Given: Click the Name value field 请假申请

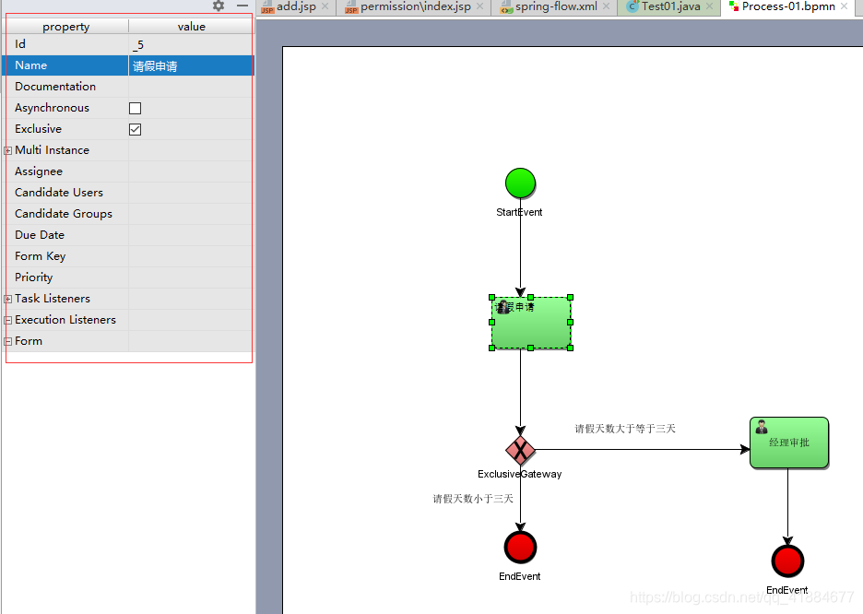Looking at the screenshot, I should [191, 66].
